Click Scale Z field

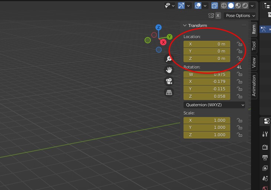(207, 135)
